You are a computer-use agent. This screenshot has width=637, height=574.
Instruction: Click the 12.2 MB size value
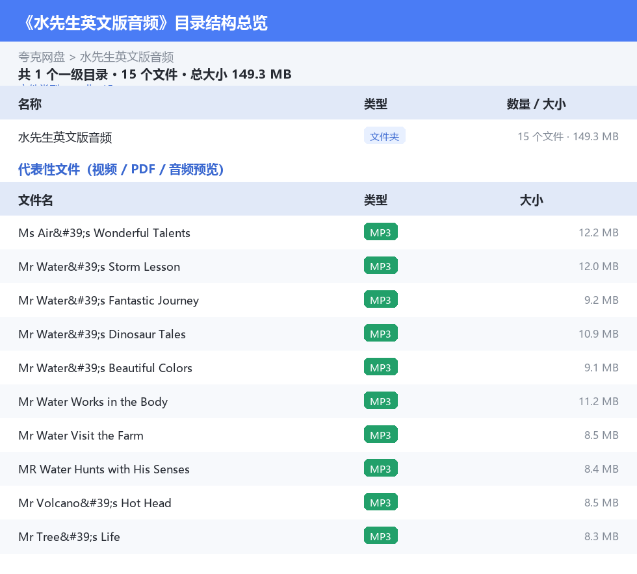pyautogui.click(x=599, y=232)
